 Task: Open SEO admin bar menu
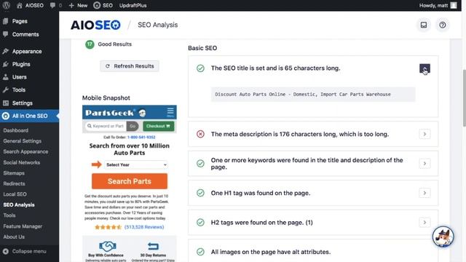point(103,5)
